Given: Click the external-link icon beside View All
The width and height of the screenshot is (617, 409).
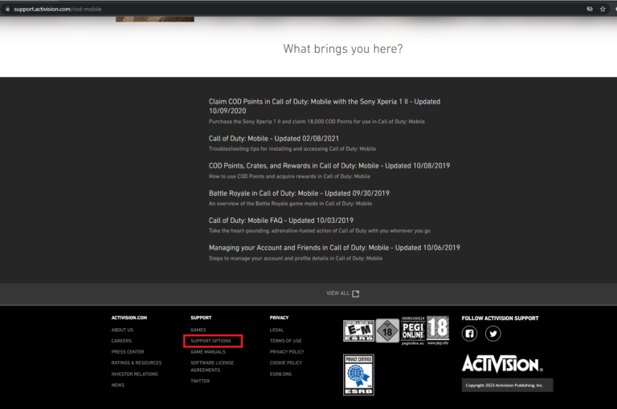Looking at the screenshot, I should [x=356, y=294].
